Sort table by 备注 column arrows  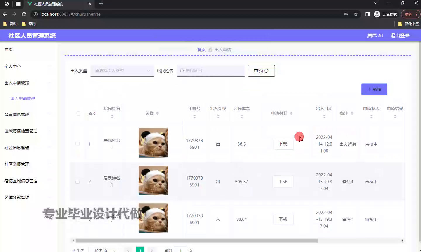pyautogui.click(x=352, y=113)
